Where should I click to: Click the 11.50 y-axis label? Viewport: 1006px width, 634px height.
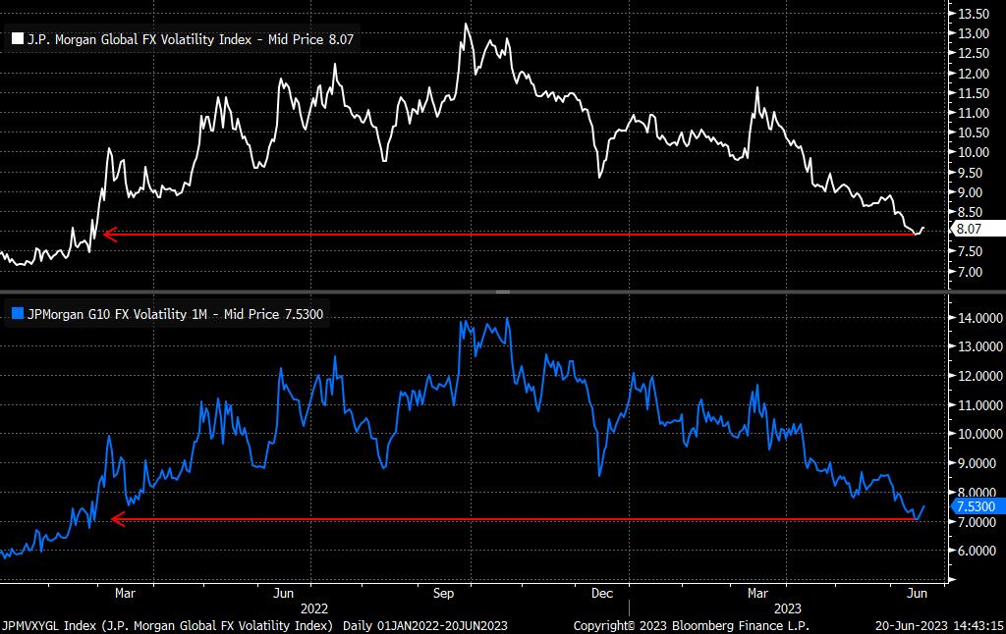tap(974, 93)
